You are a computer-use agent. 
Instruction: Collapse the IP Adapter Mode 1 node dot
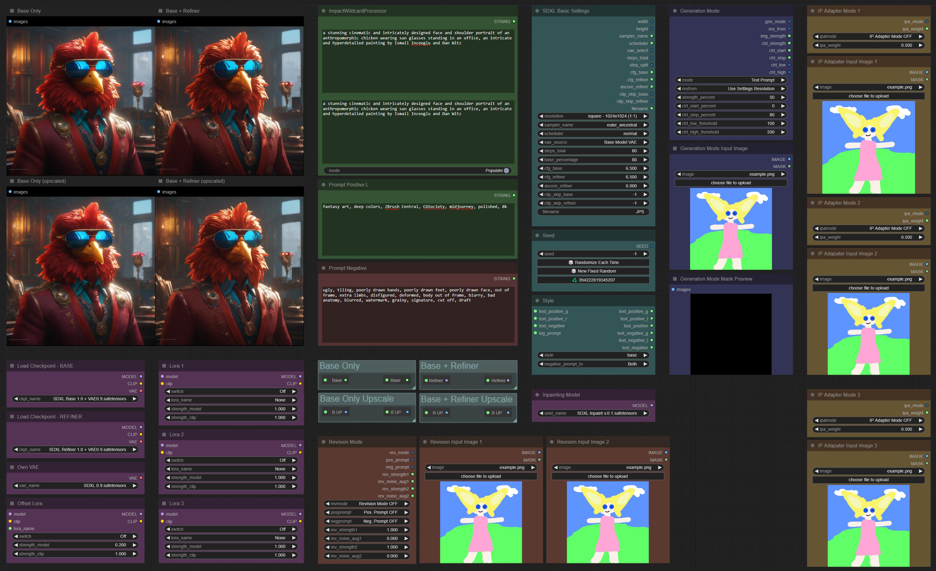tap(813, 11)
